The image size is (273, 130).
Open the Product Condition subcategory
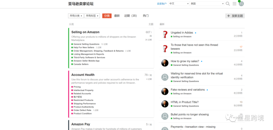click(x=82, y=114)
